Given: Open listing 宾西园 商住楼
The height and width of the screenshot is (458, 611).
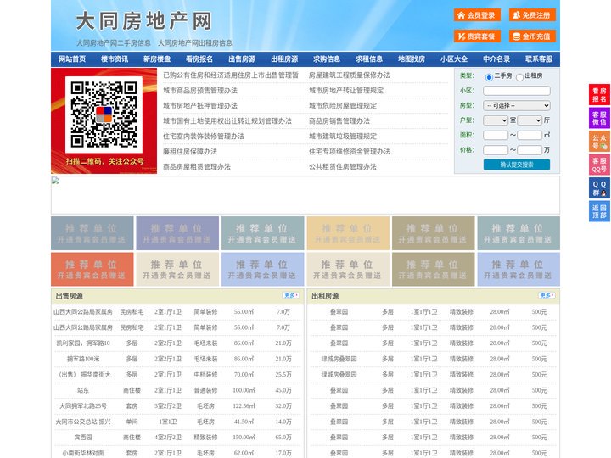Looking at the screenshot, I should click(x=83, y=438).
